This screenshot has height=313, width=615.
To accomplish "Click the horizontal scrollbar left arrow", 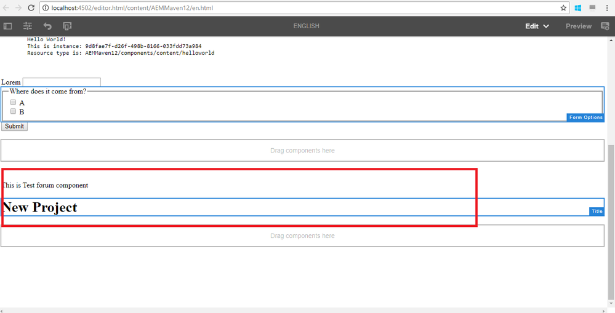I will [2, 311].
